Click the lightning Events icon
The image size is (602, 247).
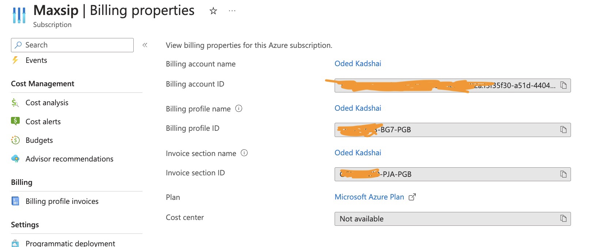click(15, 60)
